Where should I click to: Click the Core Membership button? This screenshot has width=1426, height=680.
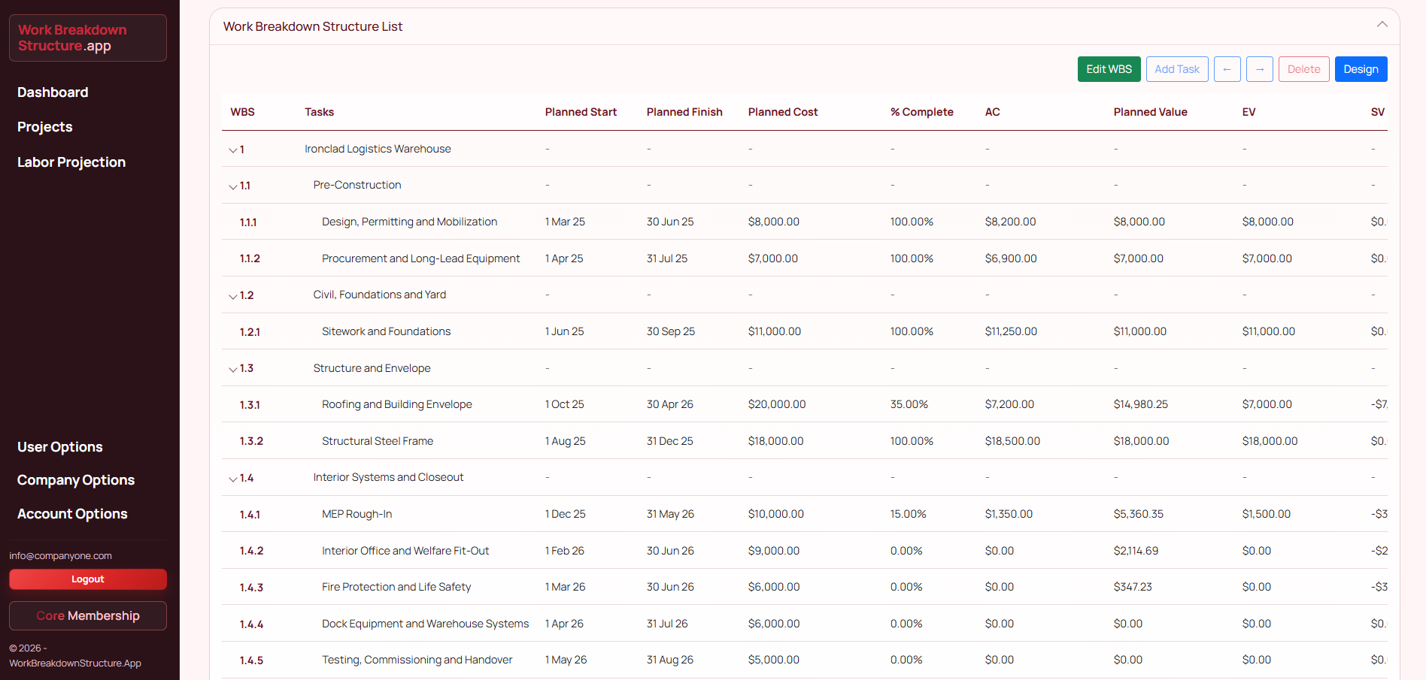(88, 616)
